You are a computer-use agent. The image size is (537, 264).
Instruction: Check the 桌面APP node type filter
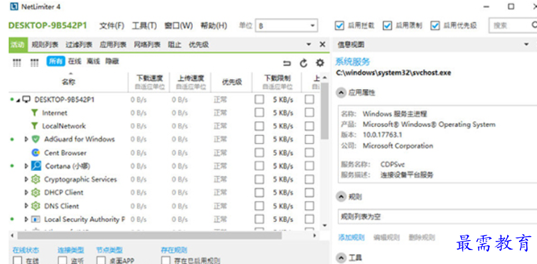[101, 260]
